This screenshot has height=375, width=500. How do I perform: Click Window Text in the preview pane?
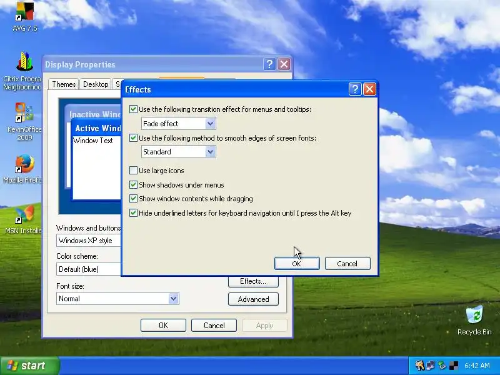tap(92, 141)
